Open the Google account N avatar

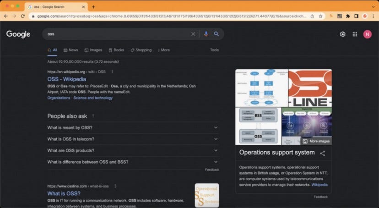click(x=367, y=34)
